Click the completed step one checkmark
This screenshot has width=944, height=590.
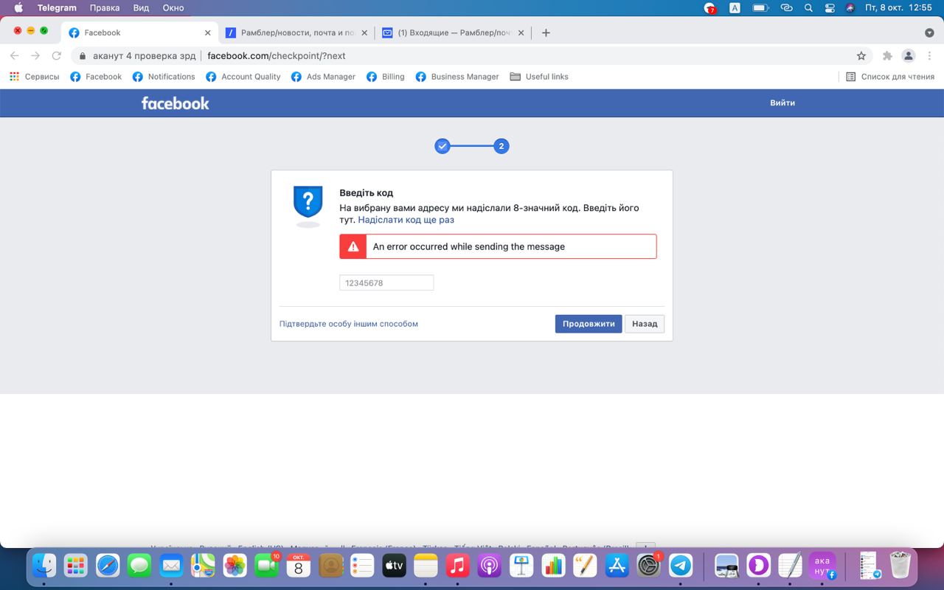click(x=442, y=146)
